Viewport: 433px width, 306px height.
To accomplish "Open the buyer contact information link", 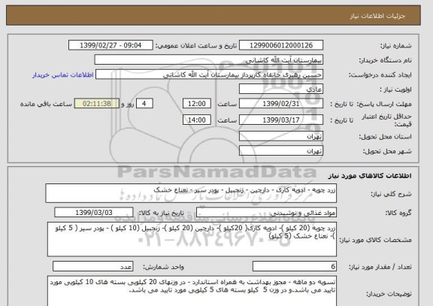I will point(62,75).
